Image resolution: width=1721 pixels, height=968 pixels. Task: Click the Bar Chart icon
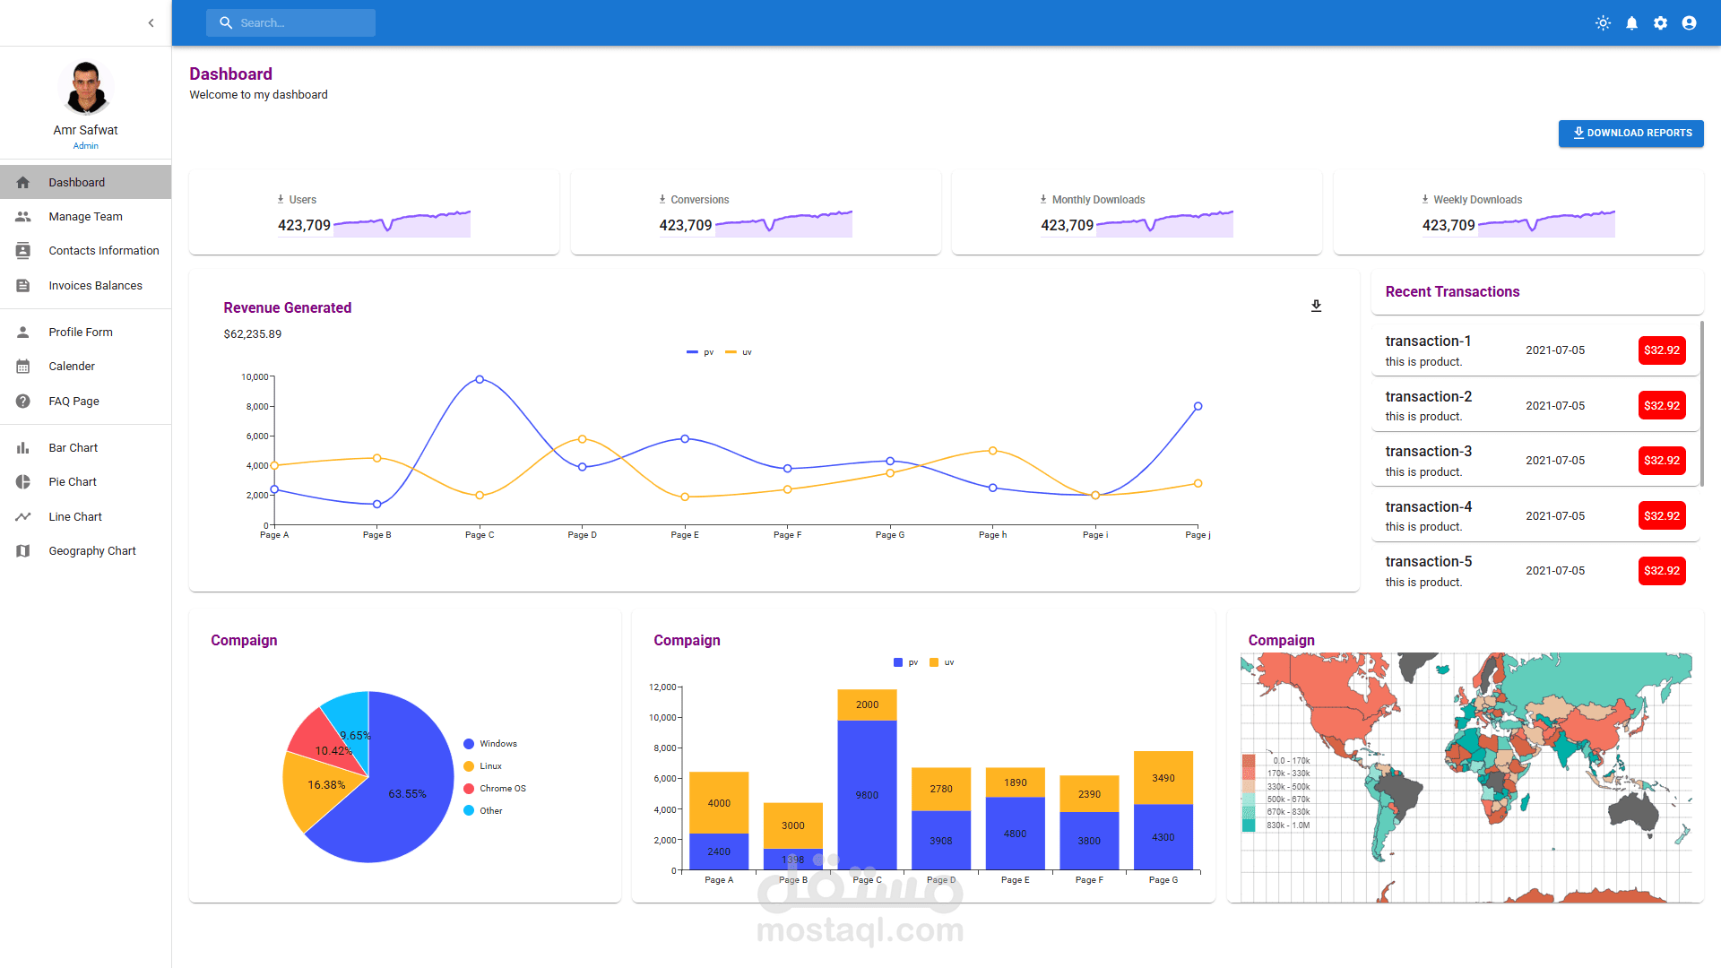(23, 448)
